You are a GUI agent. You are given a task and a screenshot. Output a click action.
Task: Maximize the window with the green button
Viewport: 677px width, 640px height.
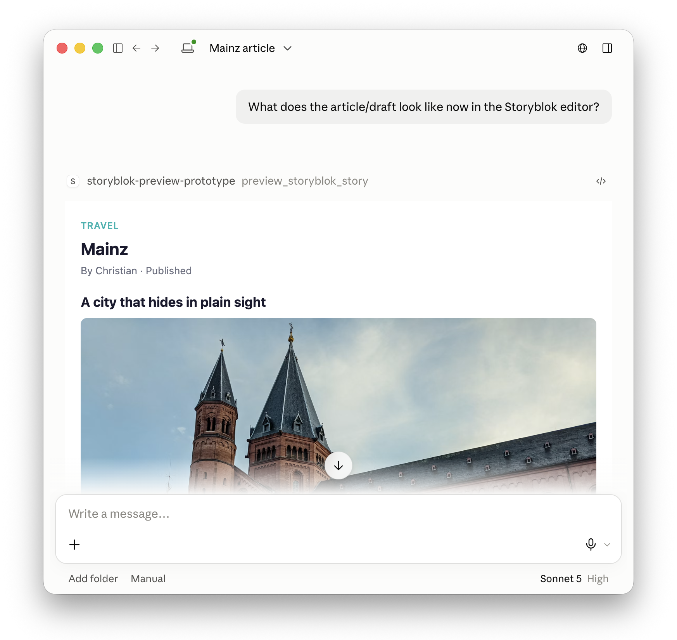tap(98, 48)
